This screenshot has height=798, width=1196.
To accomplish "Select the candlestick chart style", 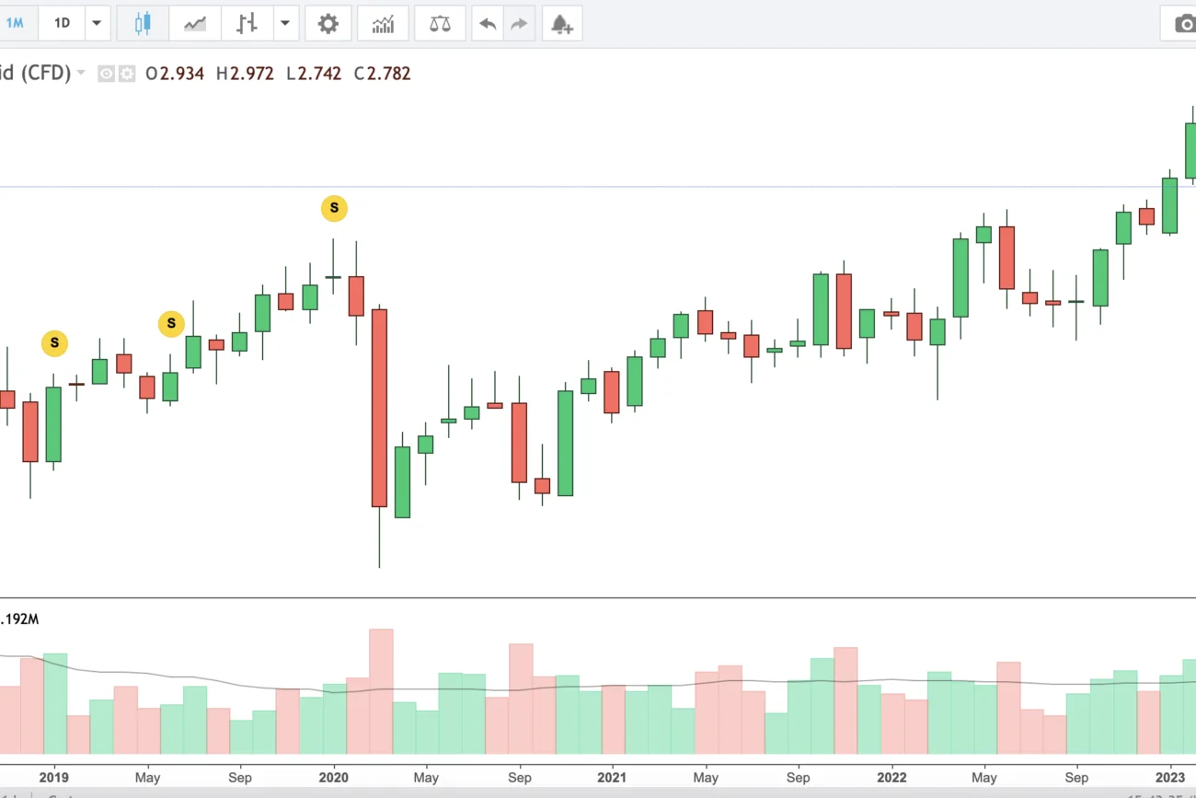I will click(143, 24).
